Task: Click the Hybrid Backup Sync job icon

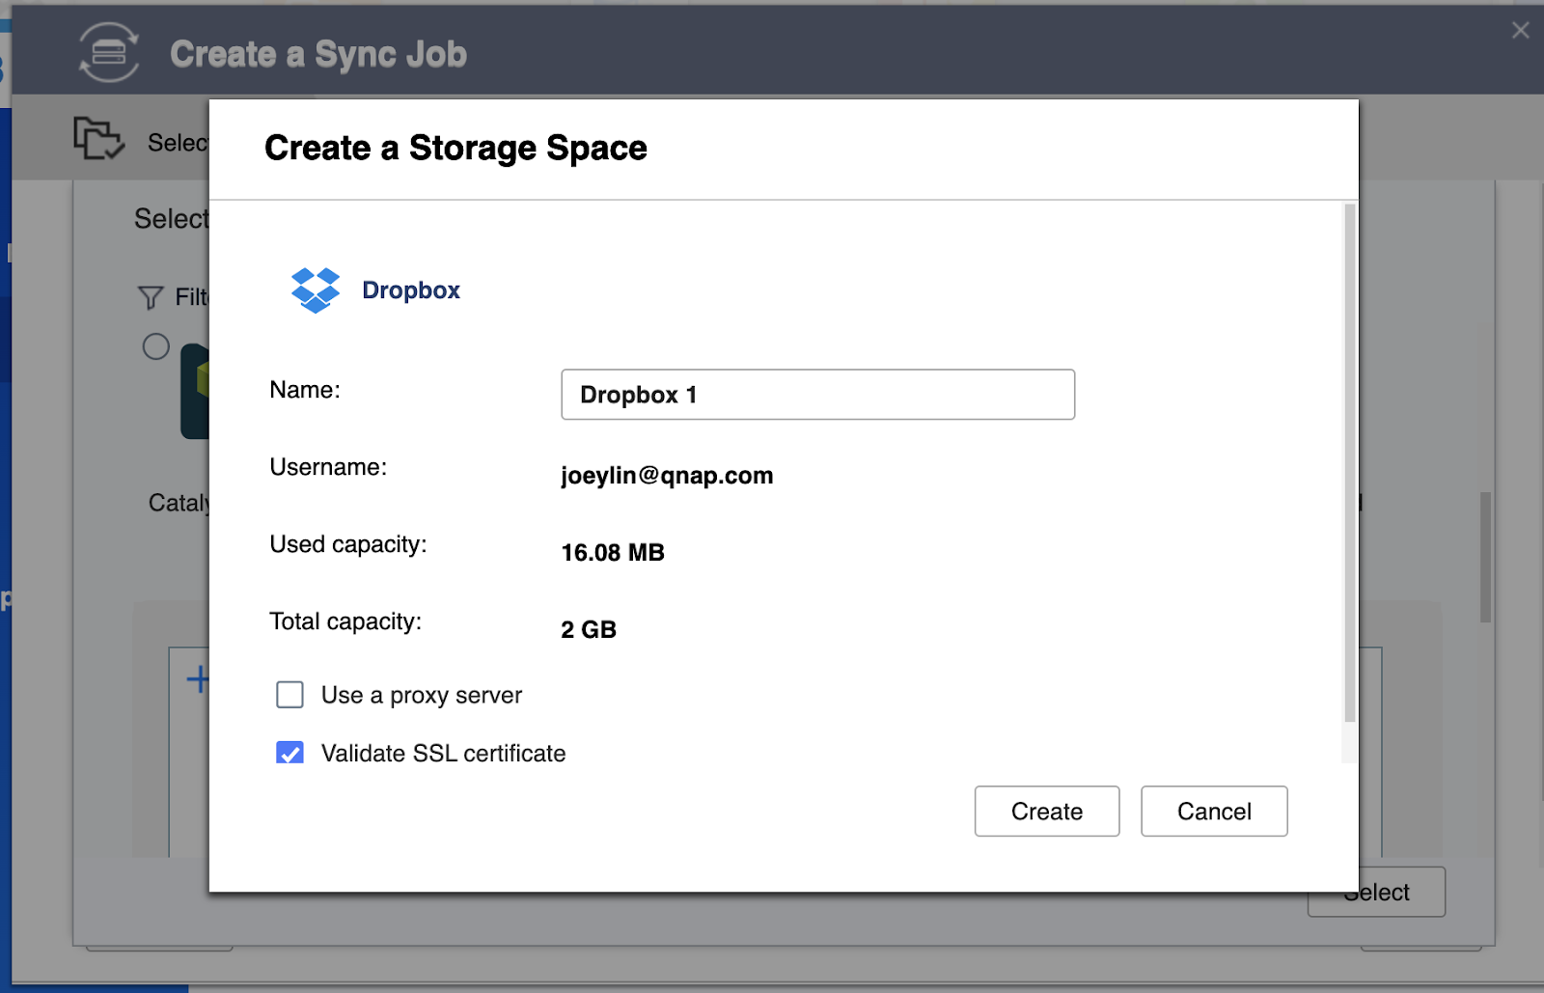Action: [108, 53]
